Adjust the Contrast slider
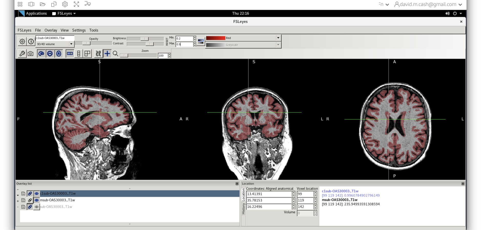 tap(145, 44)
